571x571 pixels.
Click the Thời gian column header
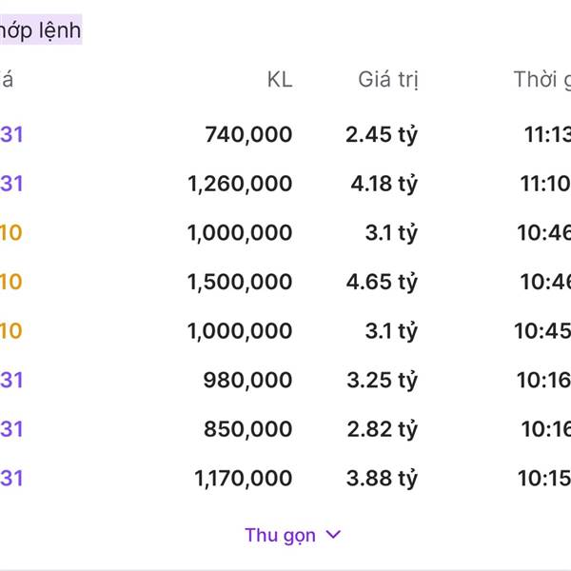[541, 80]
